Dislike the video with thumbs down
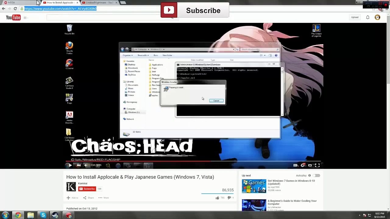The image size is (390, 219). tap(229, 198)
